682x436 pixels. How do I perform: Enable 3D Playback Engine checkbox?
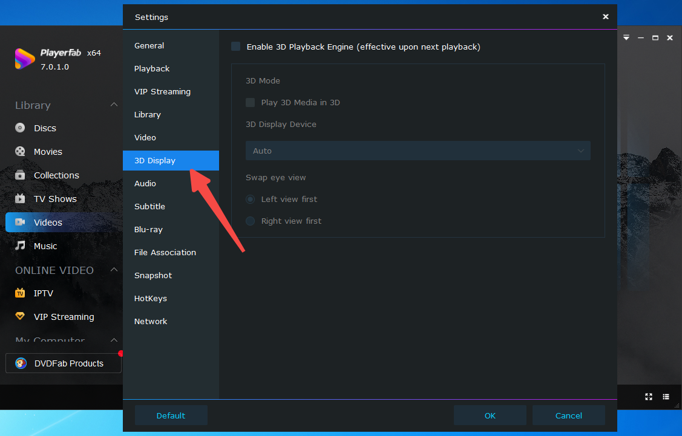point(236,47)
